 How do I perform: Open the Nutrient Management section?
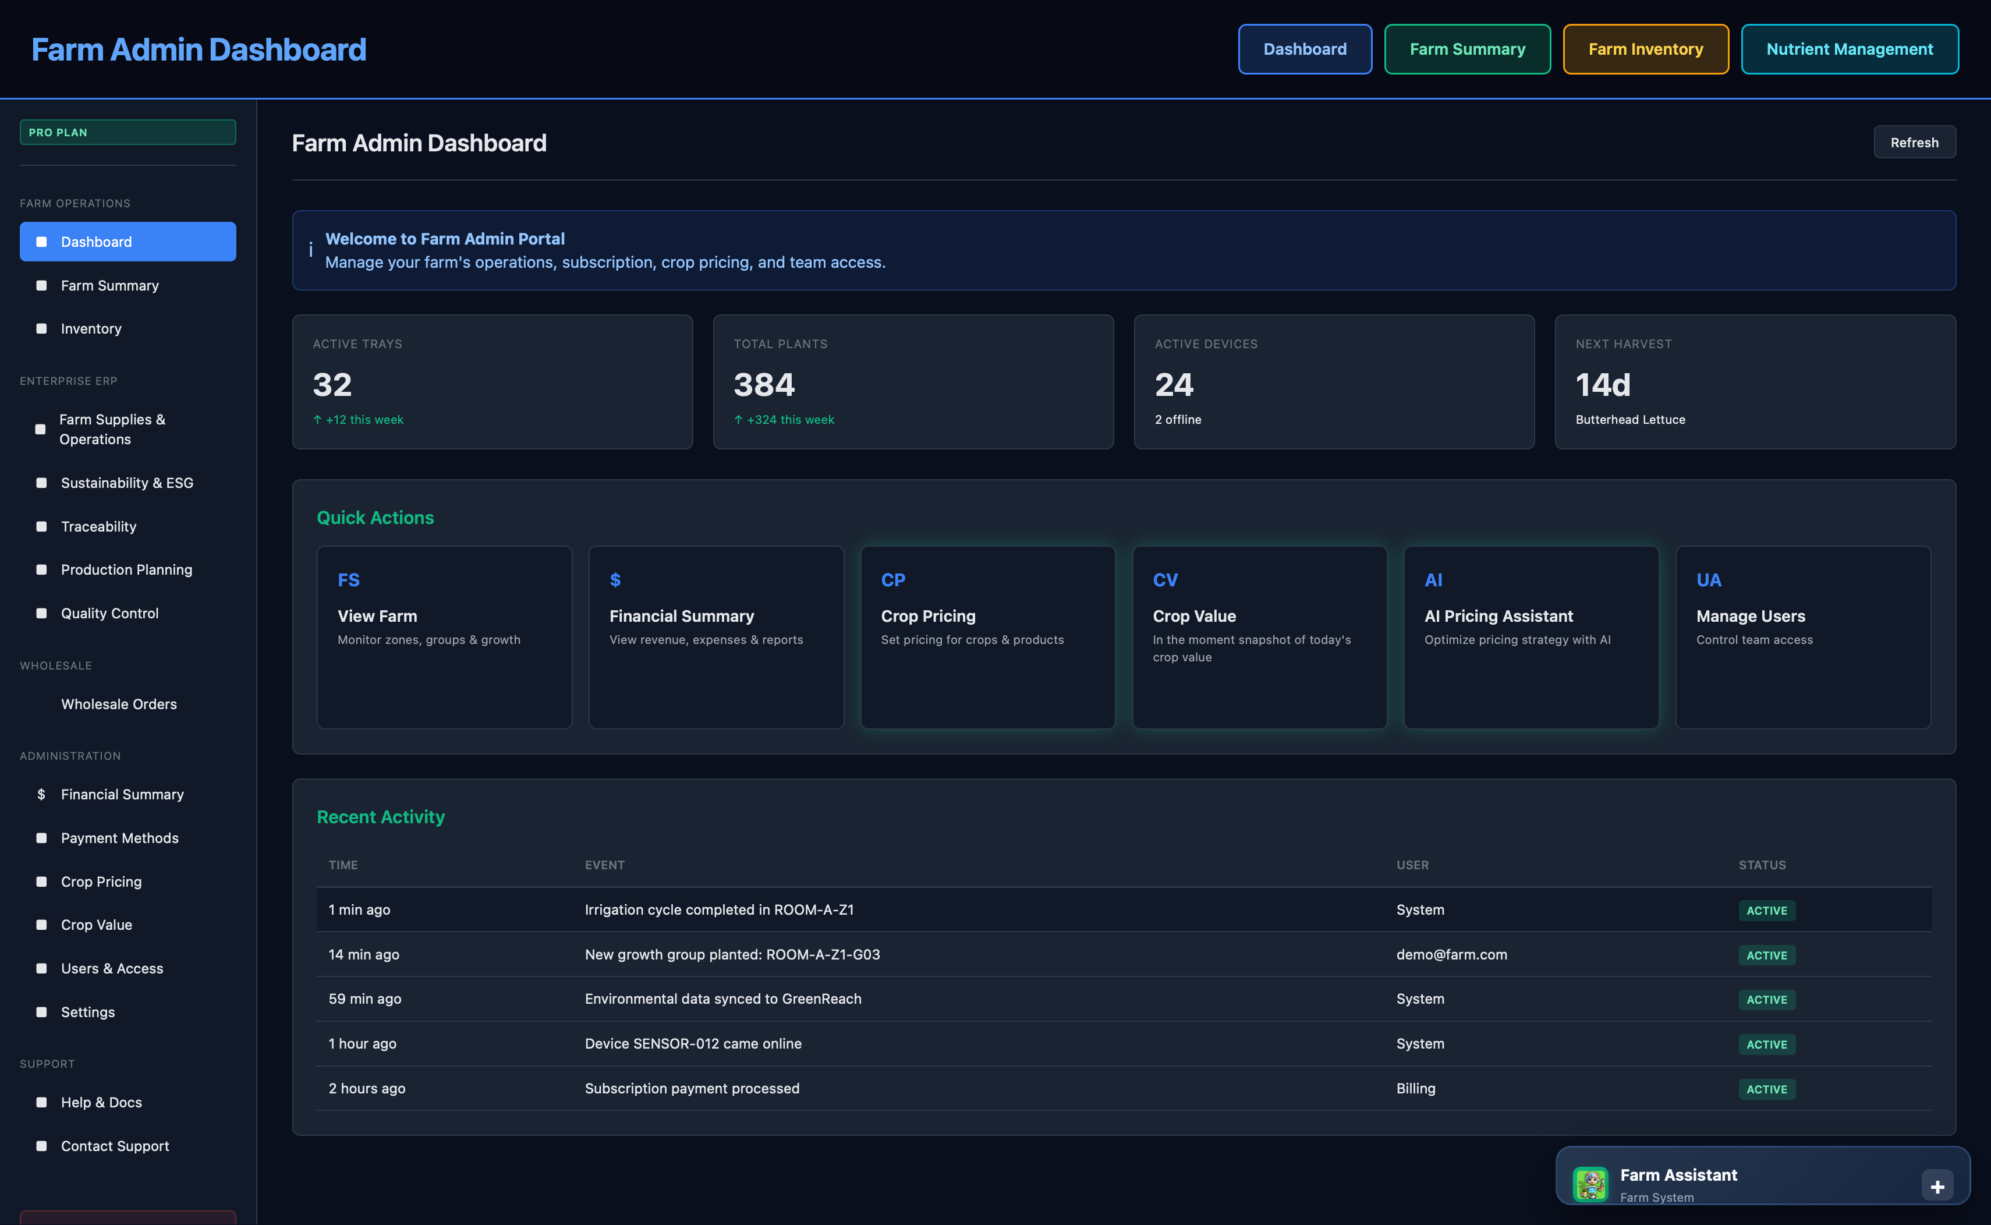tap(1850, 48)
